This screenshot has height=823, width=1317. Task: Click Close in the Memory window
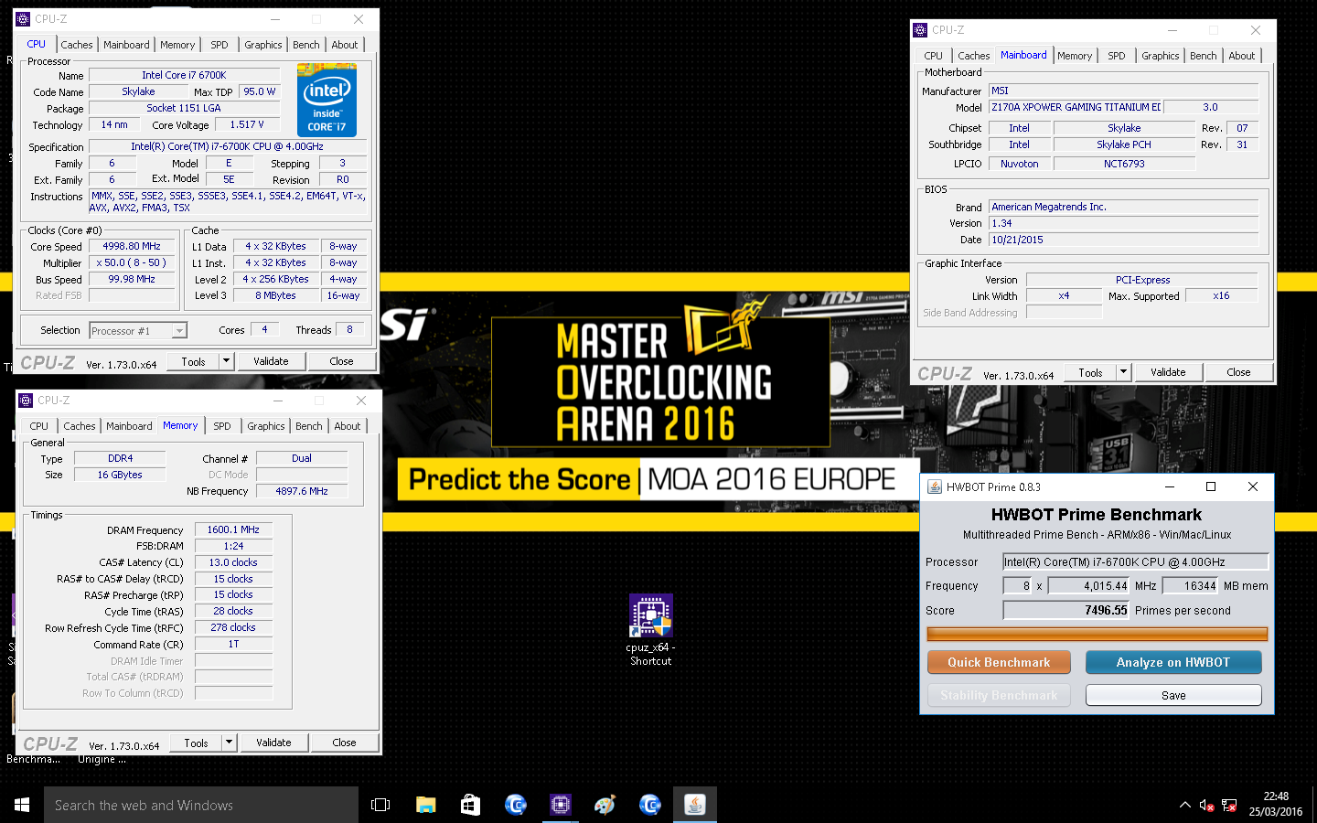pos(344,743)
